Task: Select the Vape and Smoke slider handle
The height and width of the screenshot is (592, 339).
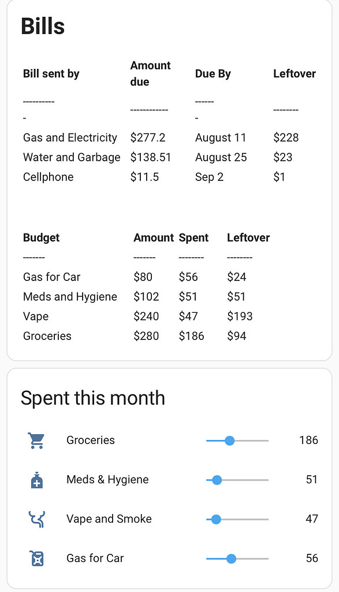Action: tap(215, 519)
